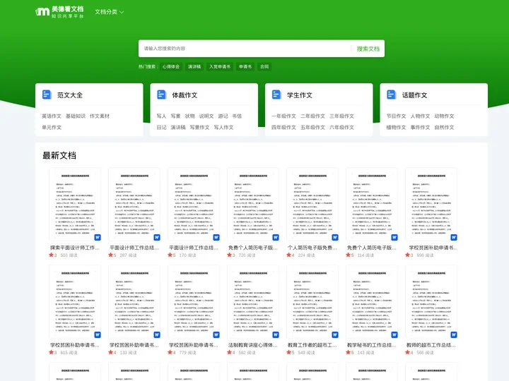Open 自然作文 under 话题作文
This screenshot has height=381, width=509.
(x=444, y=127)
